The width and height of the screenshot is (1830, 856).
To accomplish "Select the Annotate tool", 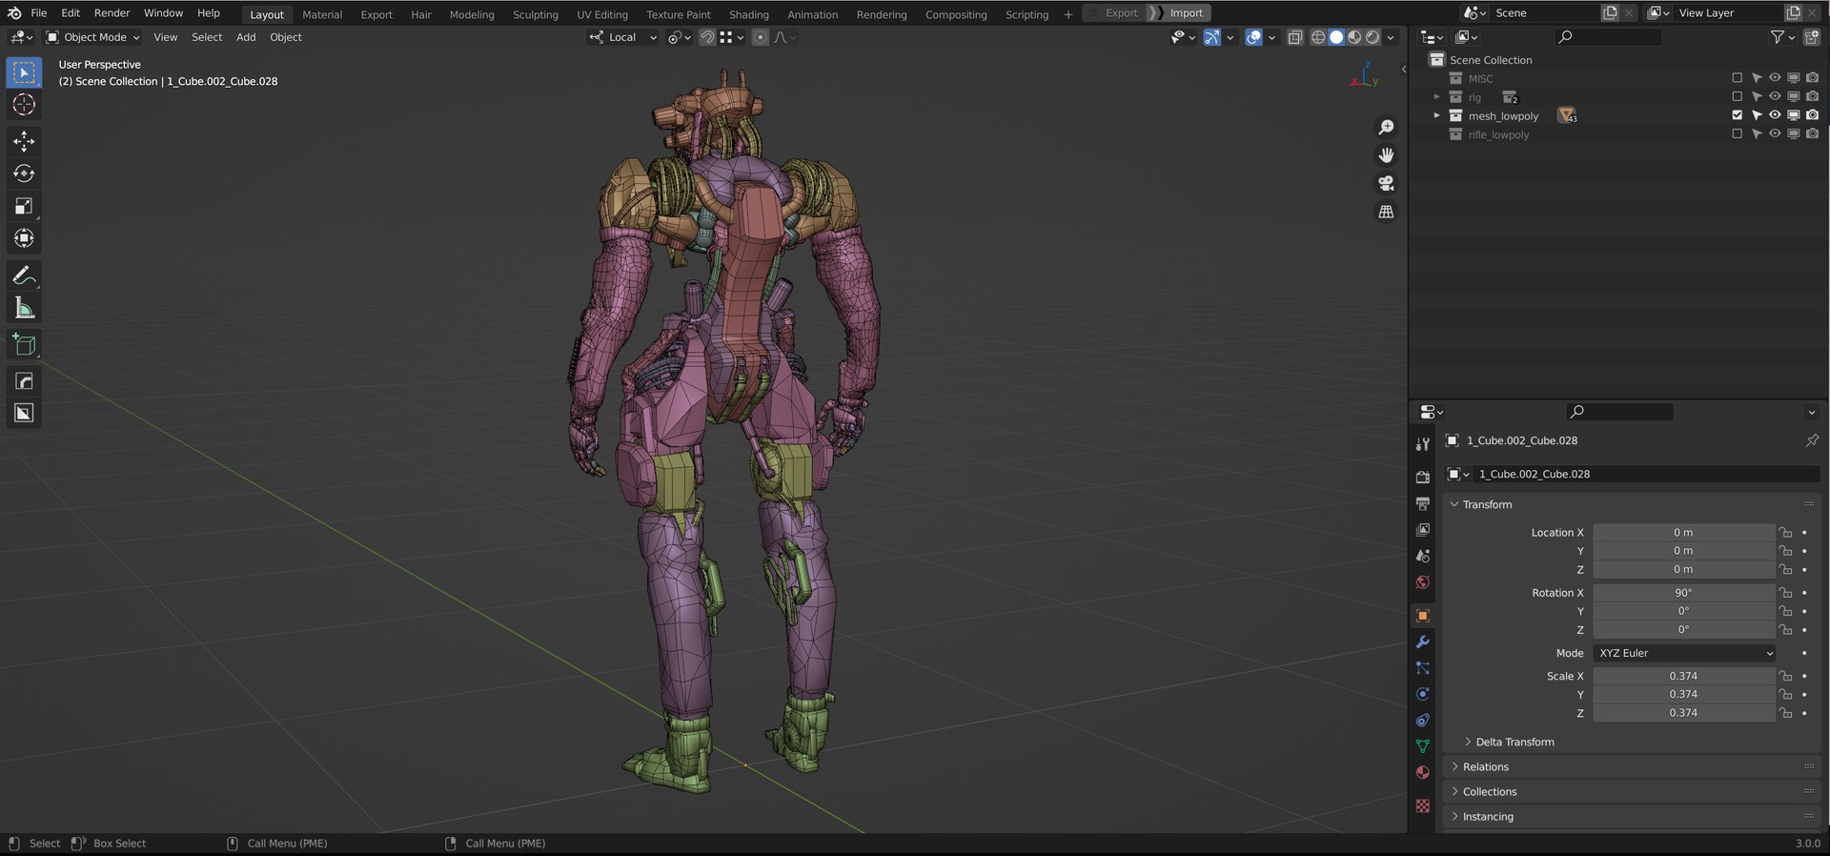I will (24, 275).
